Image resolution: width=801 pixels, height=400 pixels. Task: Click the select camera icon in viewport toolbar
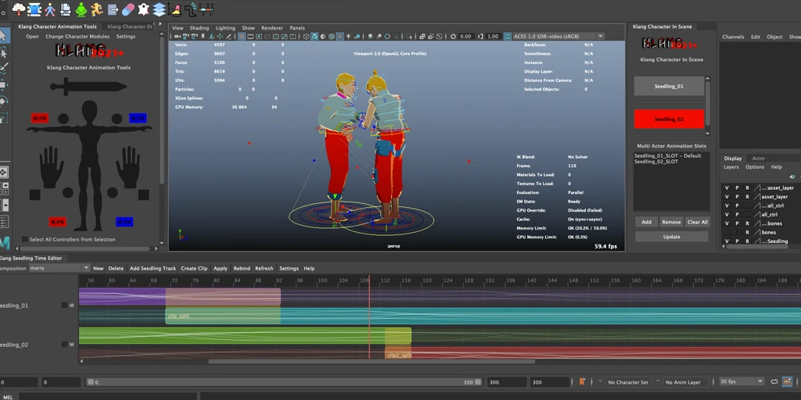tap(177, 36)
